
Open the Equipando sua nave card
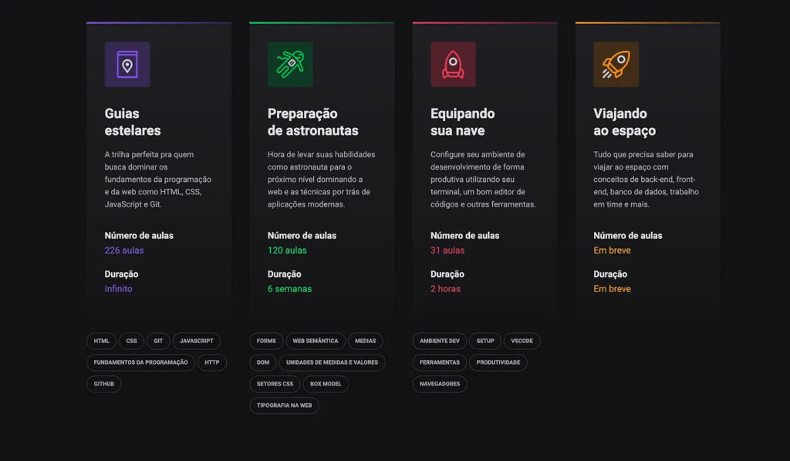pos(484,166)
